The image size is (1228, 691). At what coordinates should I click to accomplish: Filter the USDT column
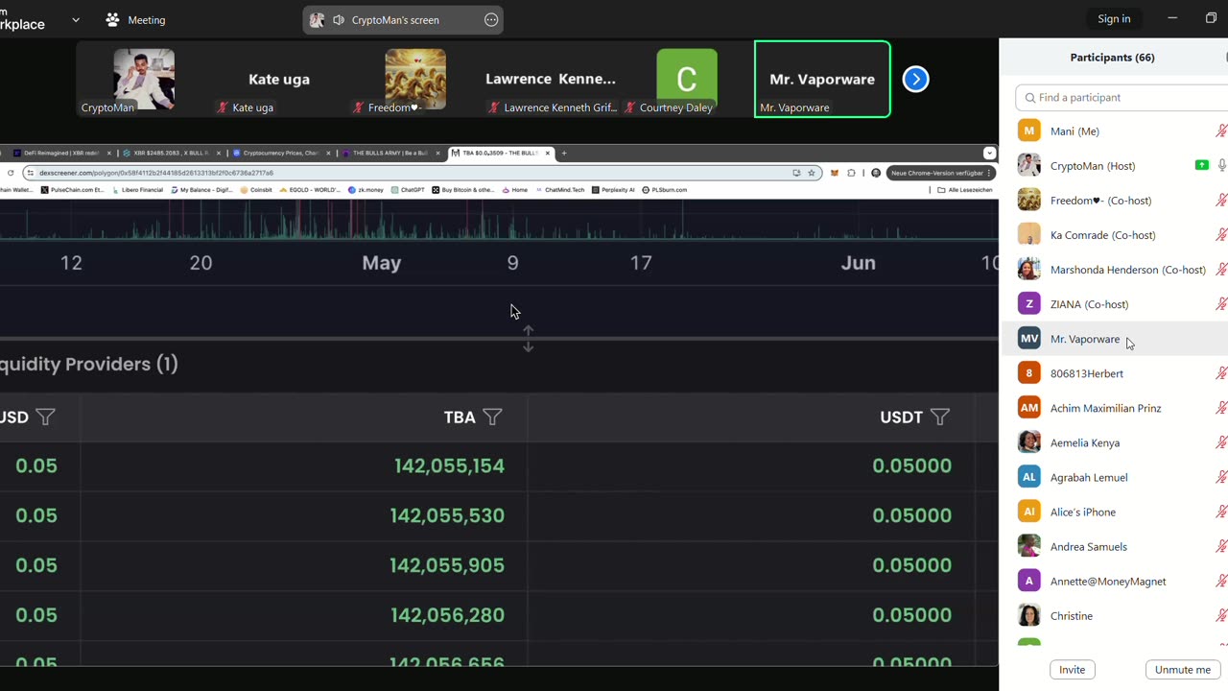click(x=940, y=417)
